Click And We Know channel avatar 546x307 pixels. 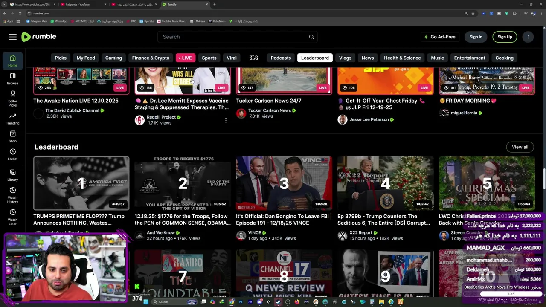point(139,236)
